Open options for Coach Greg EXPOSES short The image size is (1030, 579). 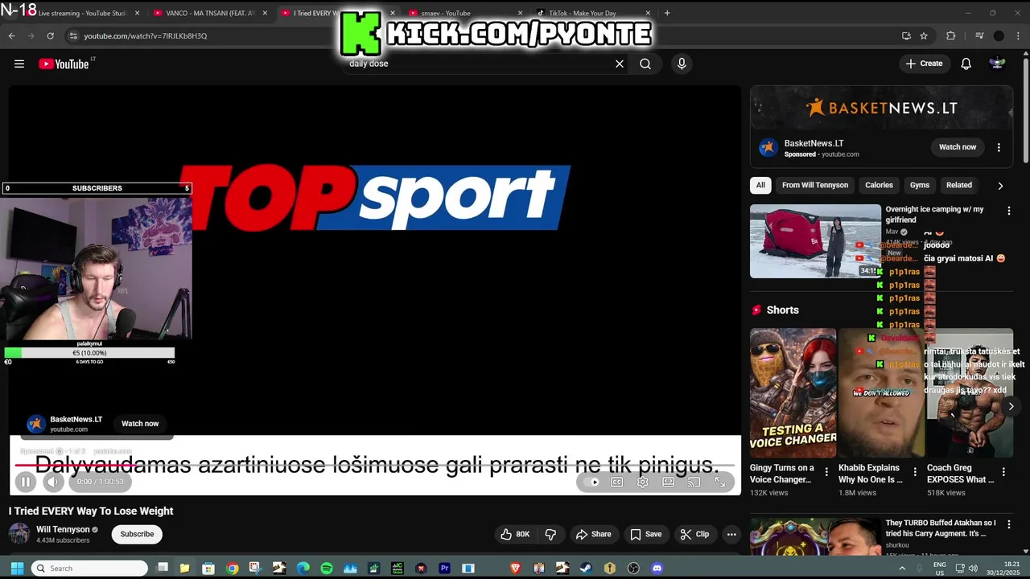[1003, 472]
